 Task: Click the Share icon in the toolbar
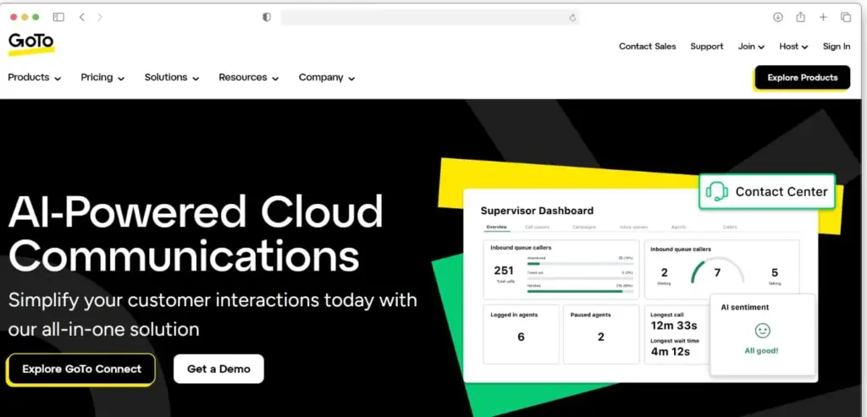pyautogui.click(x=800, y=17)
